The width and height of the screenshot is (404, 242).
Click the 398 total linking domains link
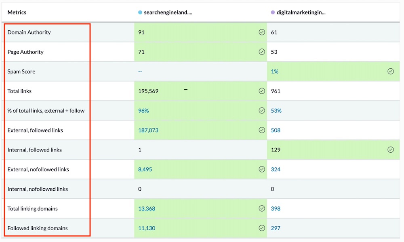pos(276,208)
